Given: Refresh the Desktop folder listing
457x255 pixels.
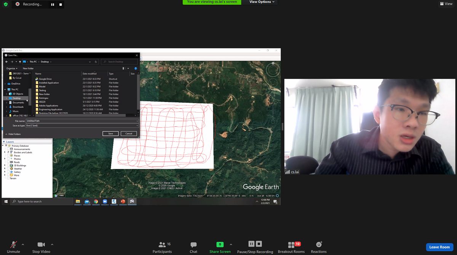Looking at the screenshot, I should pyautogui.click(x=96, y=62).
